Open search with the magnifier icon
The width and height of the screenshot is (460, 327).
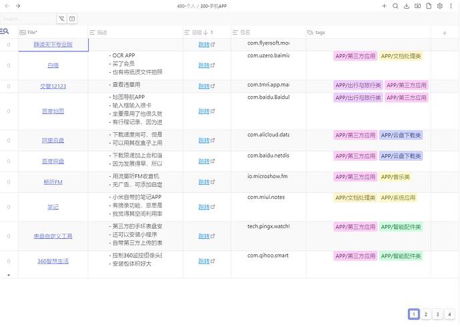395,6
